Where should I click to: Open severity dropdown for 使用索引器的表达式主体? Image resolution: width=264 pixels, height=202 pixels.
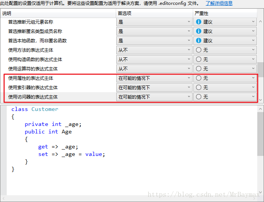click(225, 87)
